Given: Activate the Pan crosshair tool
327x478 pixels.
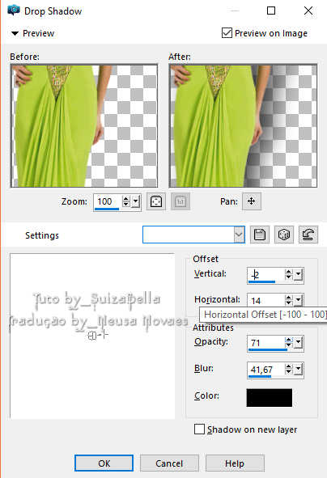Looking at the screenshot, I should pyautogui.click(x=252, y=201).
